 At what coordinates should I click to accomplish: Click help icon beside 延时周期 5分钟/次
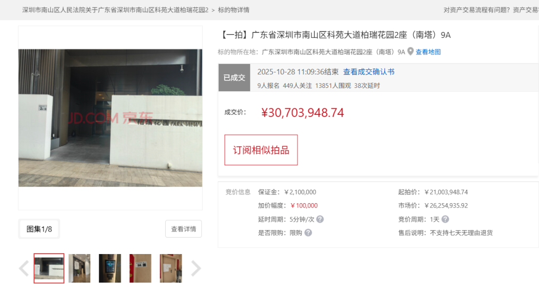(320, 219)
